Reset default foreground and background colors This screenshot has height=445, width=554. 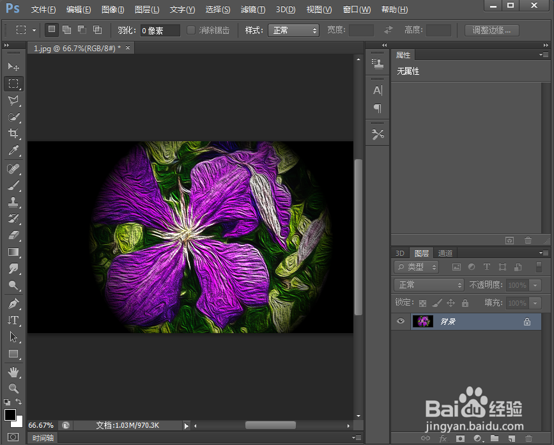(7, 402)
